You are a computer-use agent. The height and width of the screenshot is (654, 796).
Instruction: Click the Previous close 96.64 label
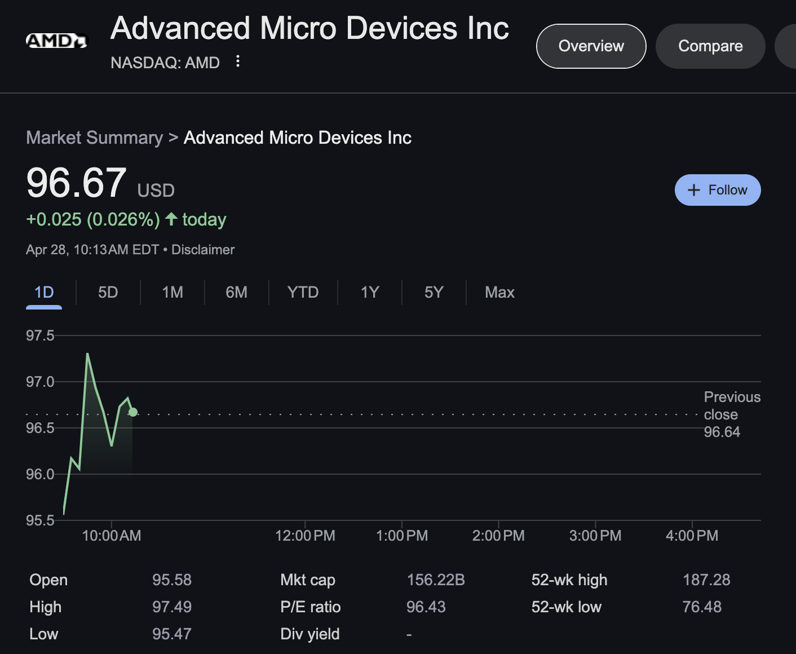tap(732, 414)
